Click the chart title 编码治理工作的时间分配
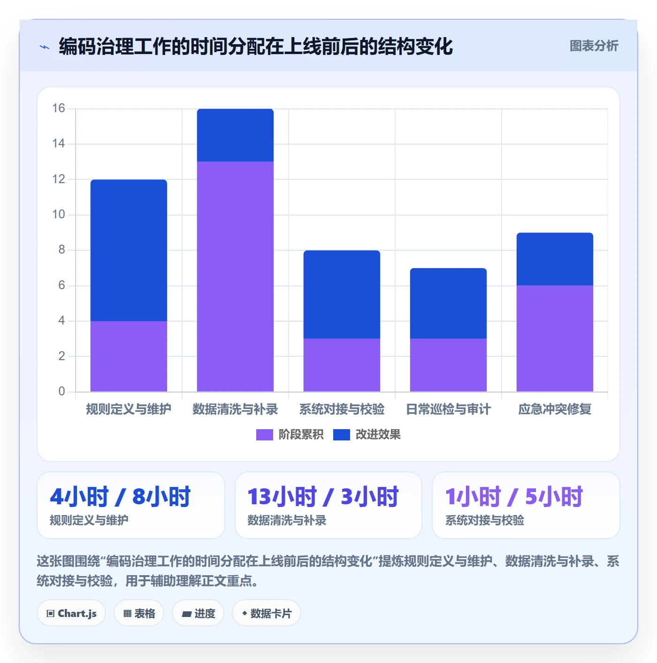657x663 pixels. [x=256, y=46]
